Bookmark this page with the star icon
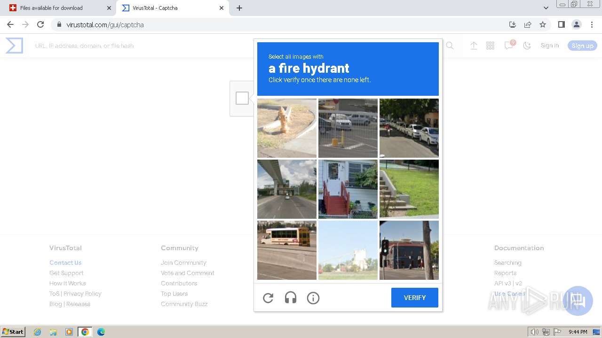 (x=543, y=24)
